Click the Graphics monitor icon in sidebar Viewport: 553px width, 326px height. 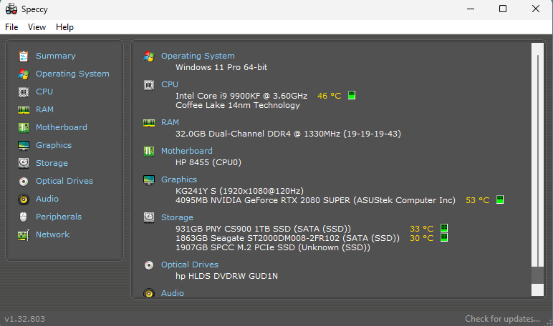[24, 145]
